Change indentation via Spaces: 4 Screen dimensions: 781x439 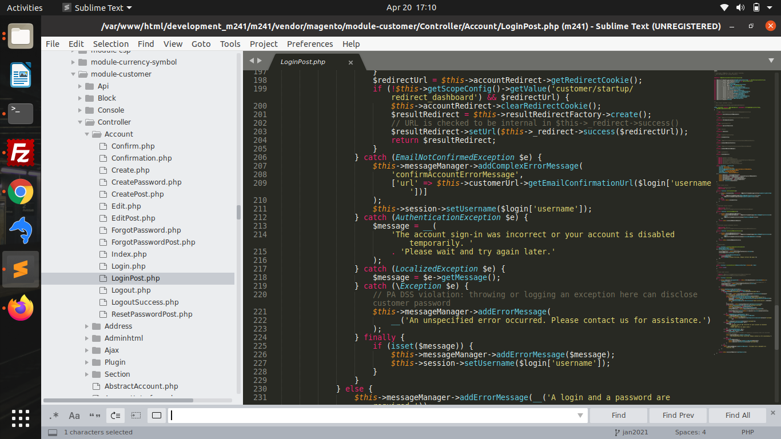(x=690, y=432)
